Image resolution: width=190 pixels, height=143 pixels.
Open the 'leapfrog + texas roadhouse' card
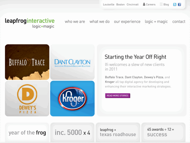(x=118, y=133)
